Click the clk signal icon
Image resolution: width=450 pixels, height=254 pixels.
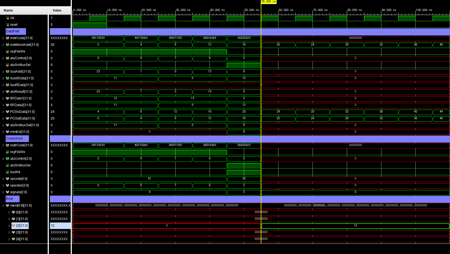click(8, 18)
